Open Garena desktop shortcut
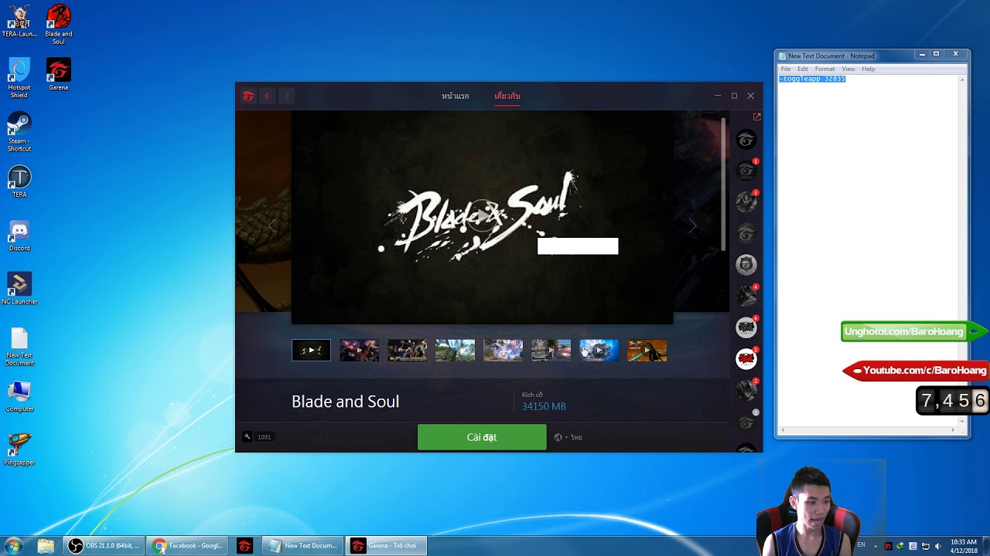 (x=59, y=74)
